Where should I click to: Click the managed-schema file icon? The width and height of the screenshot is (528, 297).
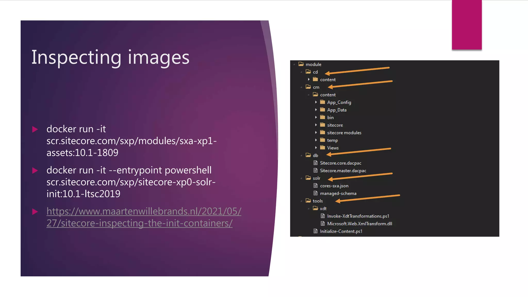pos(315,193)
